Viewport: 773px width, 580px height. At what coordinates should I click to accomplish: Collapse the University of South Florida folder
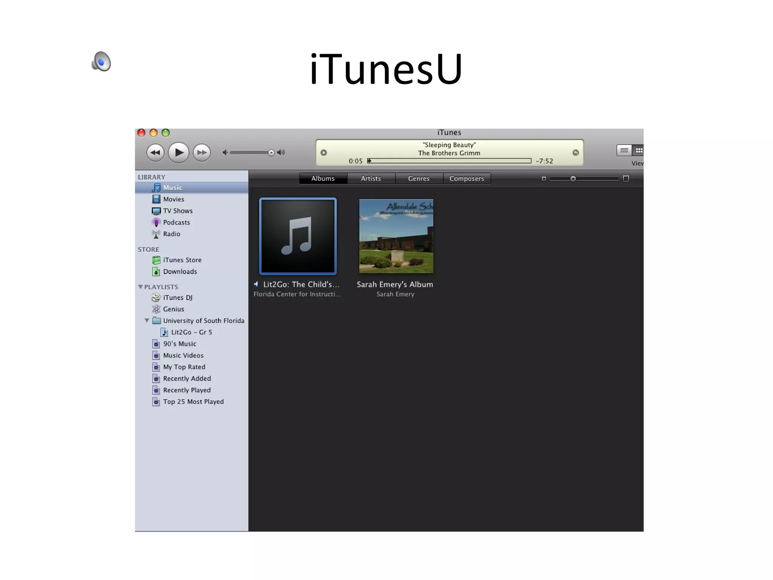[x=147, y=321]
